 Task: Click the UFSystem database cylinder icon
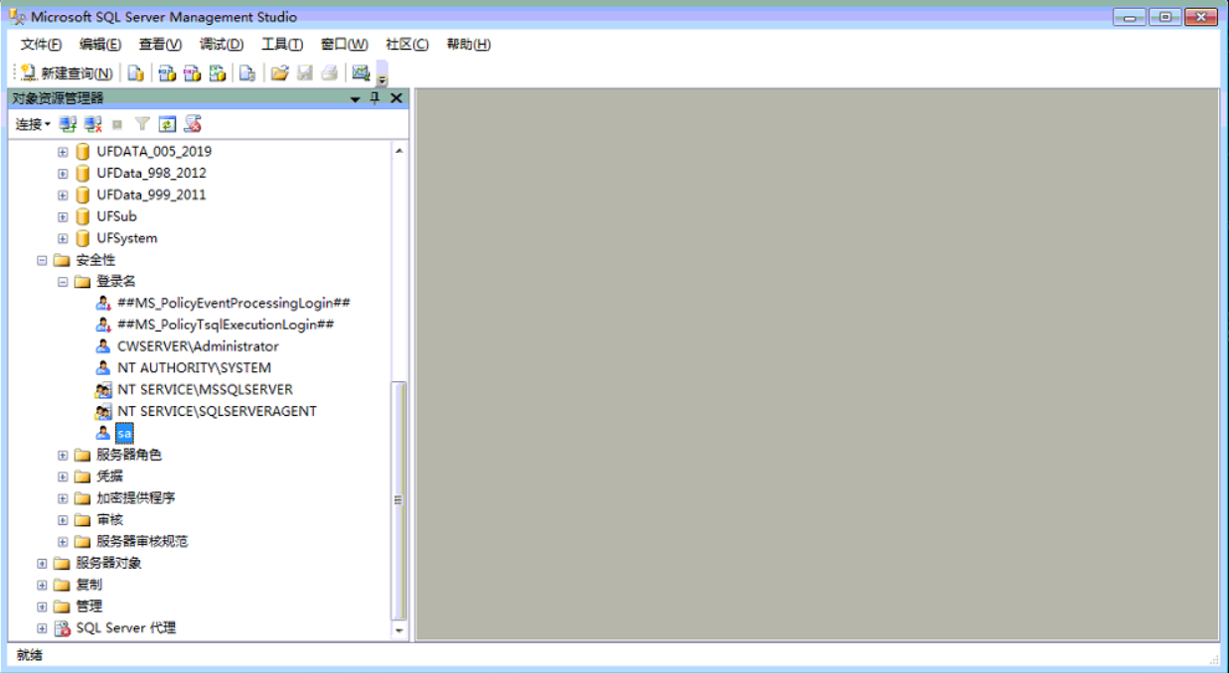pyautogui.click(x=83, y=238)
